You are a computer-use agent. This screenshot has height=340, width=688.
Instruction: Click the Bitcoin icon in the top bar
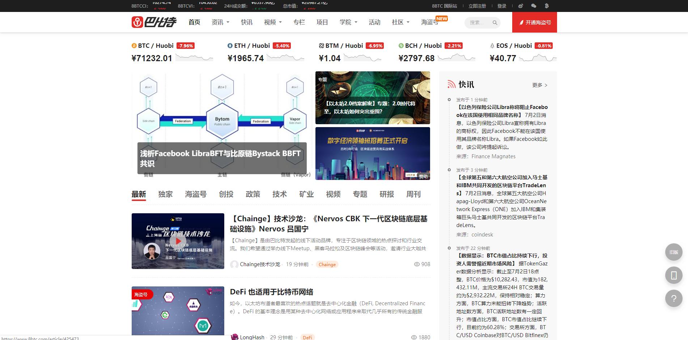coord(547,6)
